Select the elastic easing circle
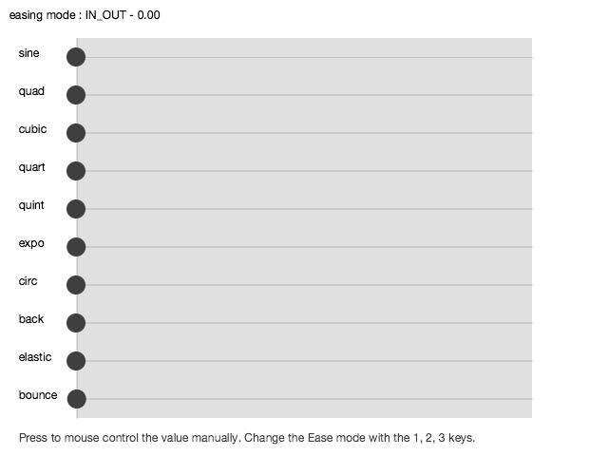The width and height of the screenshot is (608, 456). point(76,361)
